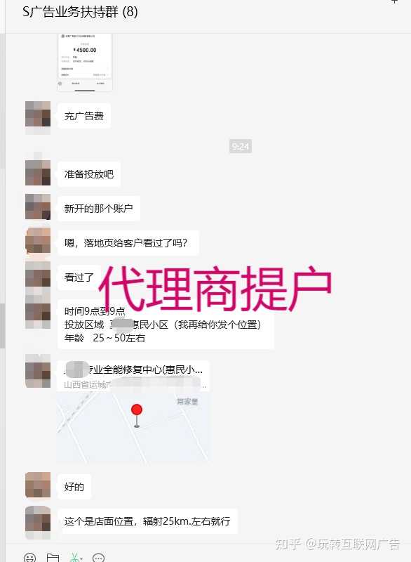The height and width of the screenshot is (562, 411).
Task: Click the 9:24 timestamp label
Action: pos(241,146)
